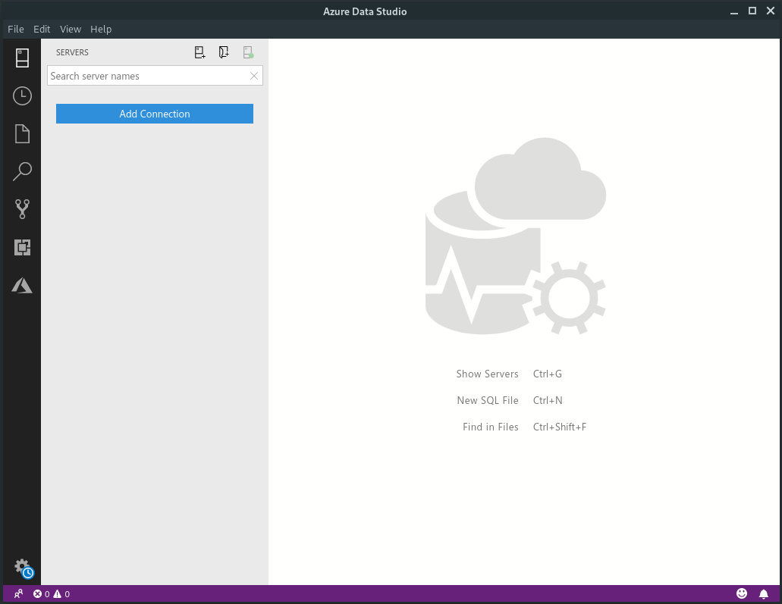Click the errors count in status bar
This screenshot has height=604, width=782.
coord(42,594)
